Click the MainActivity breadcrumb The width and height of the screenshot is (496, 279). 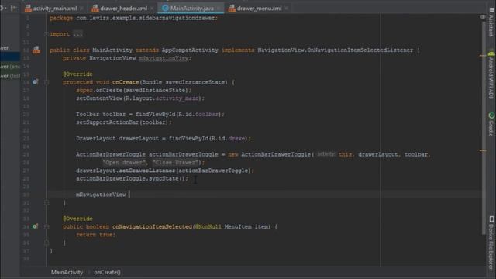pos(67,272)
